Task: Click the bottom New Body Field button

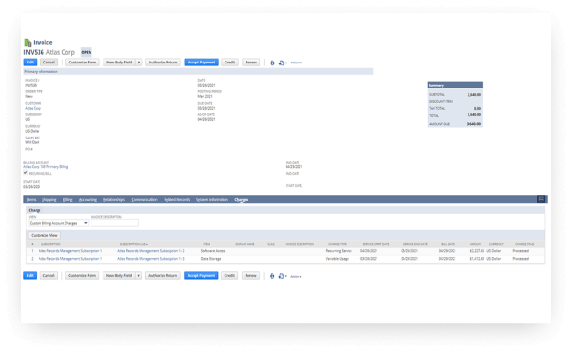Action: tap(118, 276)
